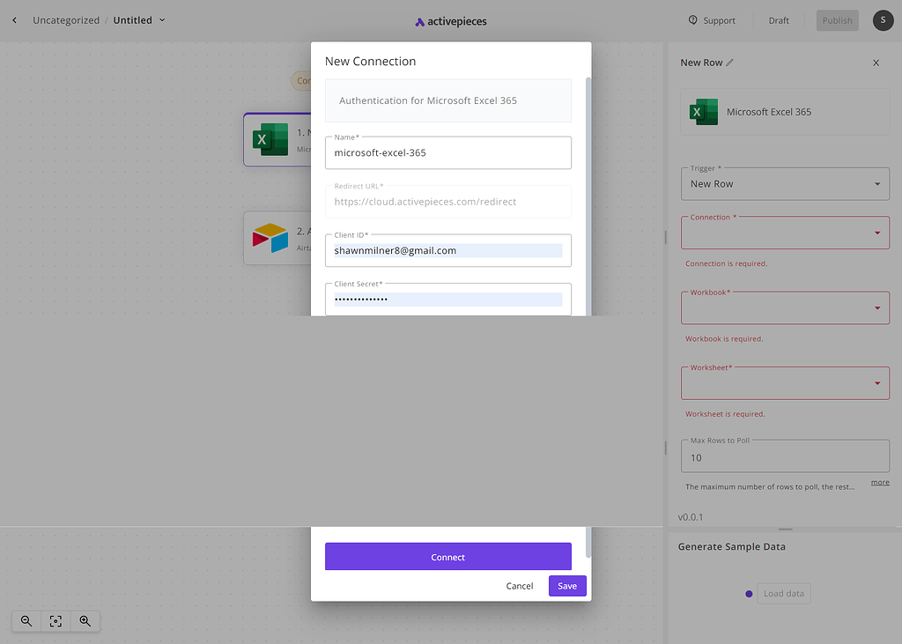Zoom in the flow canvas
This screenshot has height=644, width=902.
point(85,621)
